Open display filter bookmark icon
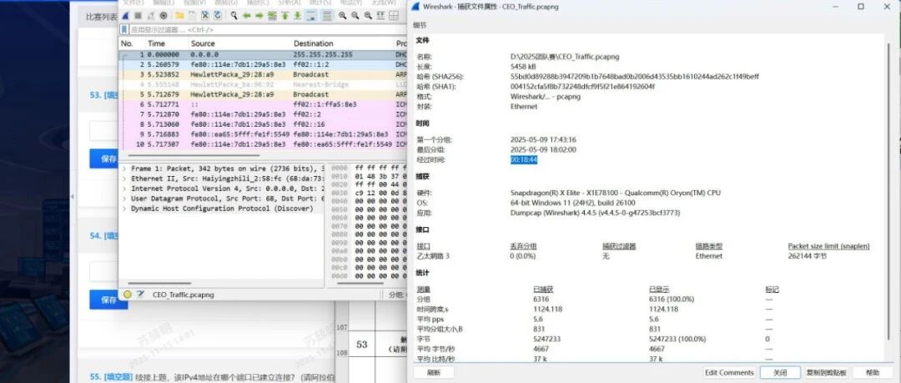901x383 pixels. pos(123,29)
